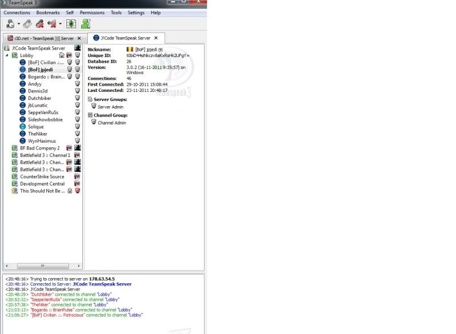The image size is (456, 334).
Task: Collapse the Lobby channel tree arrow
Action: pos(7,55)
